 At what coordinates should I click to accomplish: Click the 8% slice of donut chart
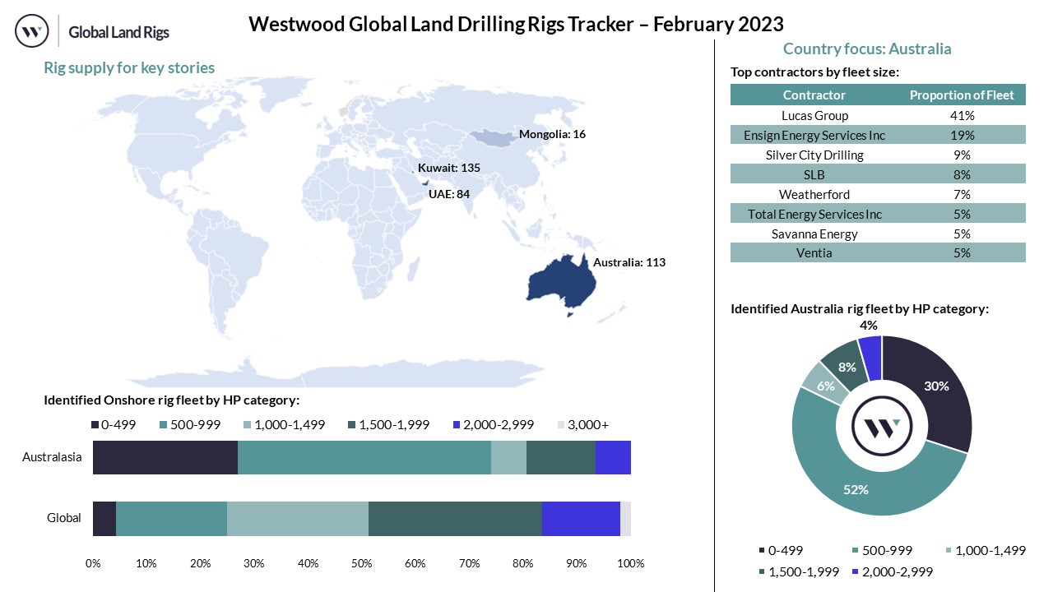pos(845,368)
